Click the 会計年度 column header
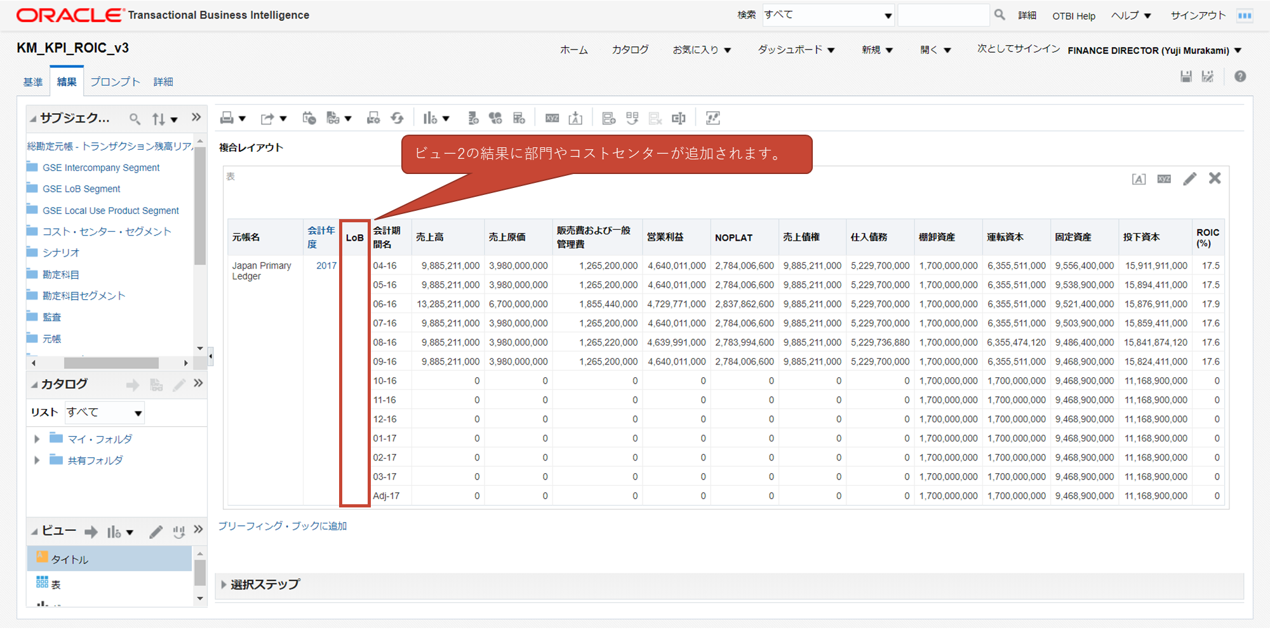This screenshot has height=630, width=1270. tap(321, 237)
